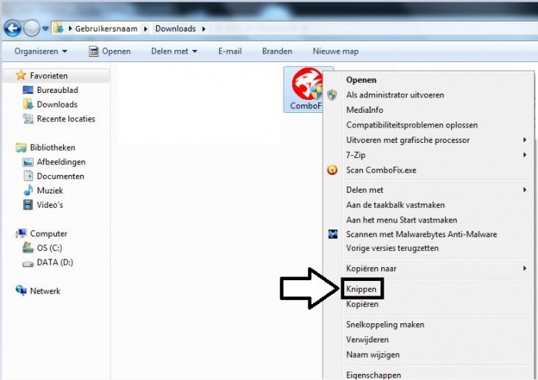Choose Als administrator uitvoeren

395,95
